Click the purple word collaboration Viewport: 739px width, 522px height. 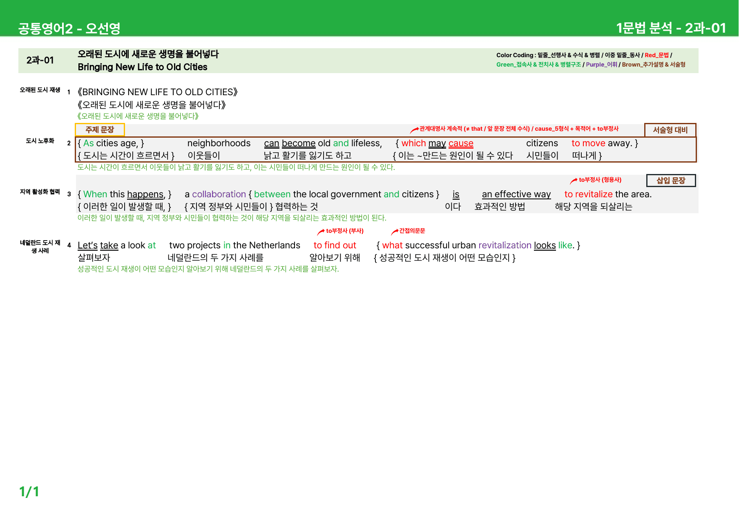pyautogui.click(x=219, y=194)
